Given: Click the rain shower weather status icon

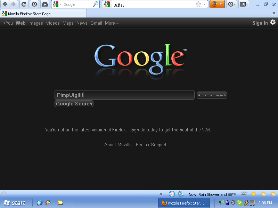Looking at the screenshot, I should [243, 194].
